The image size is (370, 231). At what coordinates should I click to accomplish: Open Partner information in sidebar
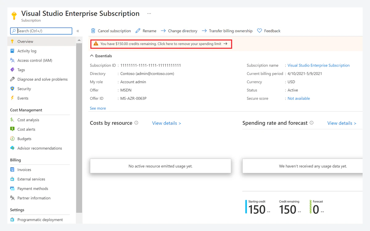click(x=41, y=198)
